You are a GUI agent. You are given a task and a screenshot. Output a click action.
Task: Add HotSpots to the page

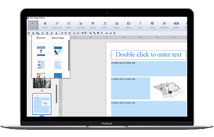[x=164, y=25]
